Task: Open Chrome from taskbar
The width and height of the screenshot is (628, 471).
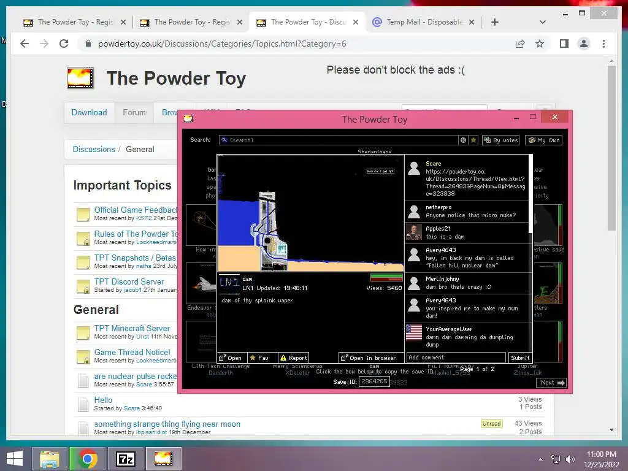Action: (x=87, y=459)
